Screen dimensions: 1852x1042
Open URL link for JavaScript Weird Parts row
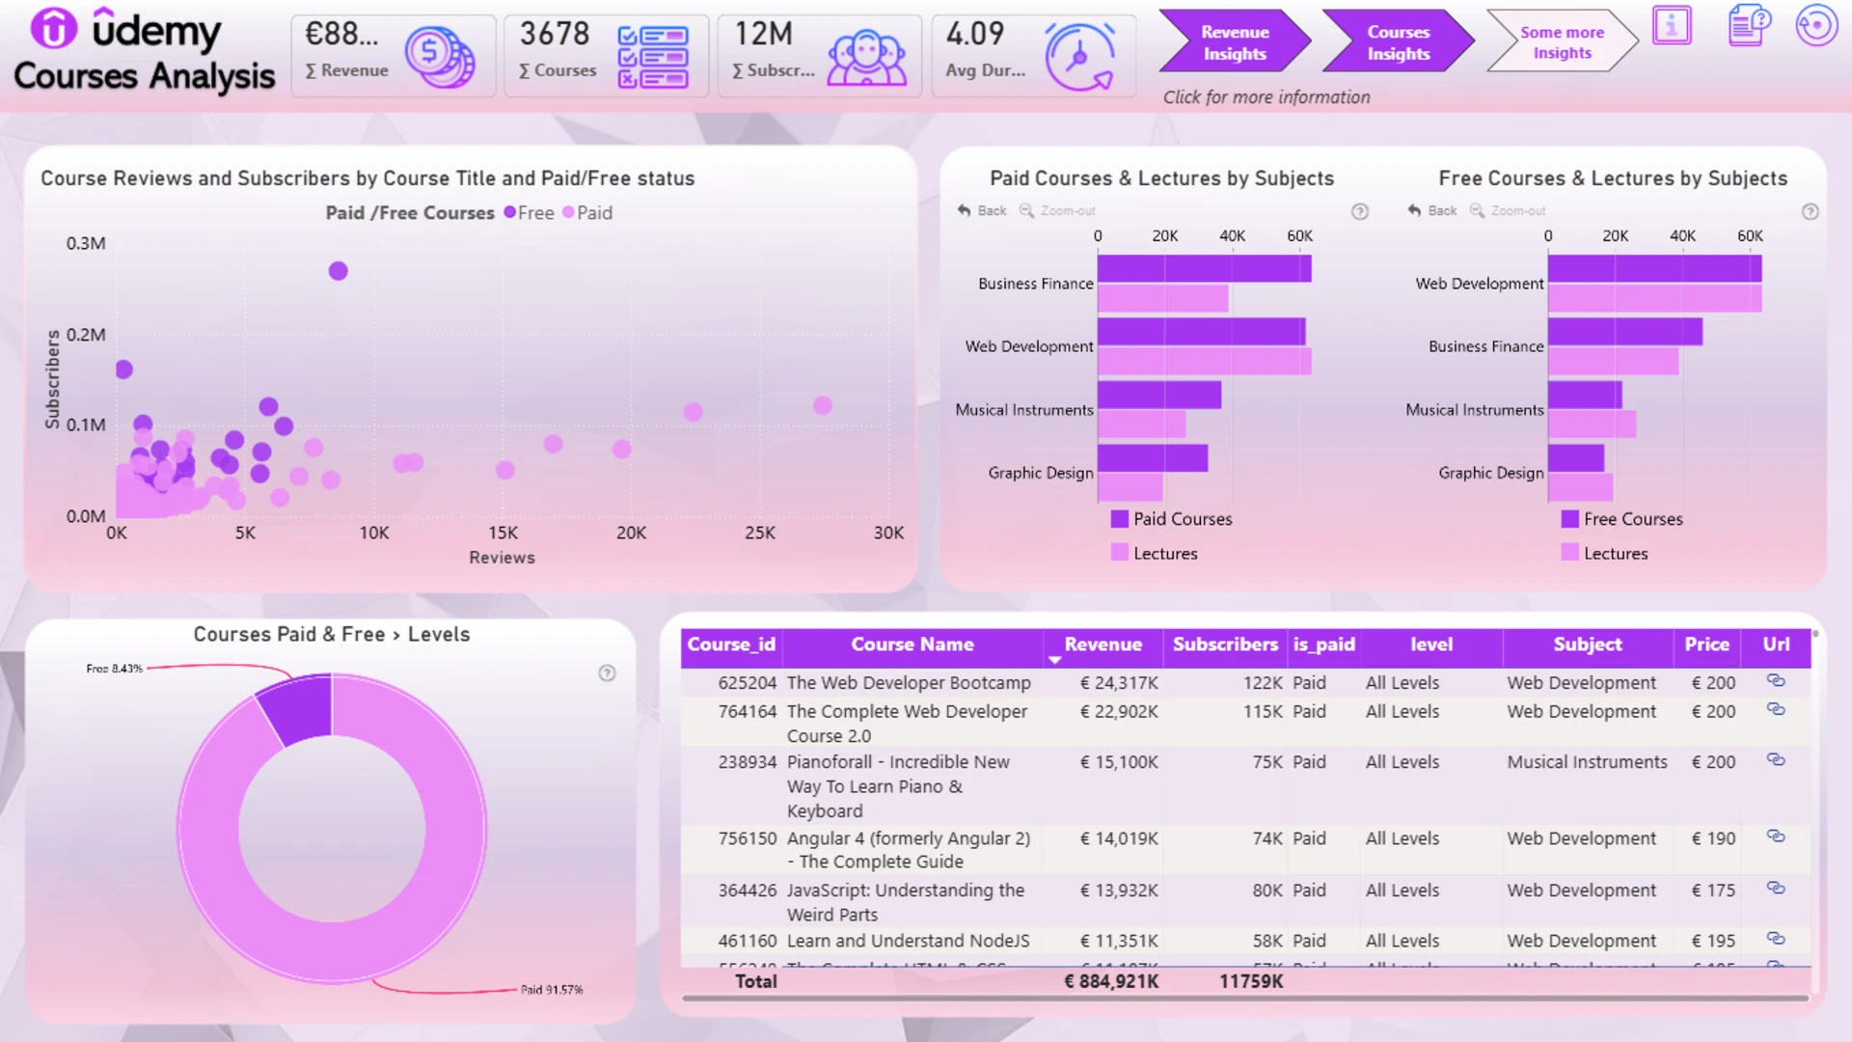click(1776, 889)
